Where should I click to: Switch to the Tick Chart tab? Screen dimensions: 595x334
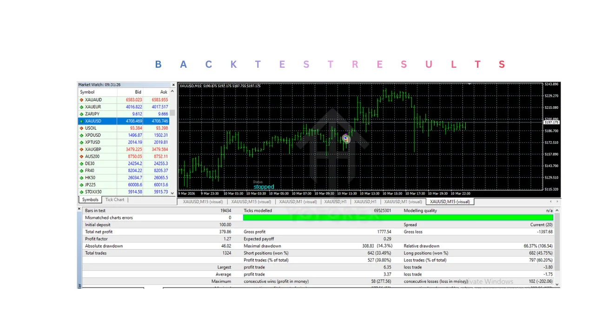click(114, 200)
